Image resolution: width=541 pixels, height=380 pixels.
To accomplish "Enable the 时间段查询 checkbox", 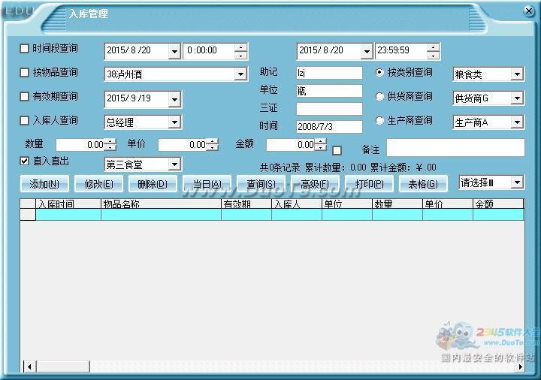I will pos(24,49).
